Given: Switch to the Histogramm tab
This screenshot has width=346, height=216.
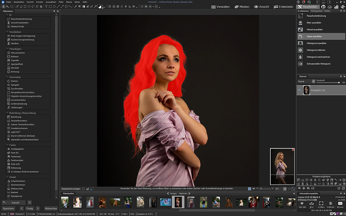Looking at the screenshot, I should pos(316,11).
